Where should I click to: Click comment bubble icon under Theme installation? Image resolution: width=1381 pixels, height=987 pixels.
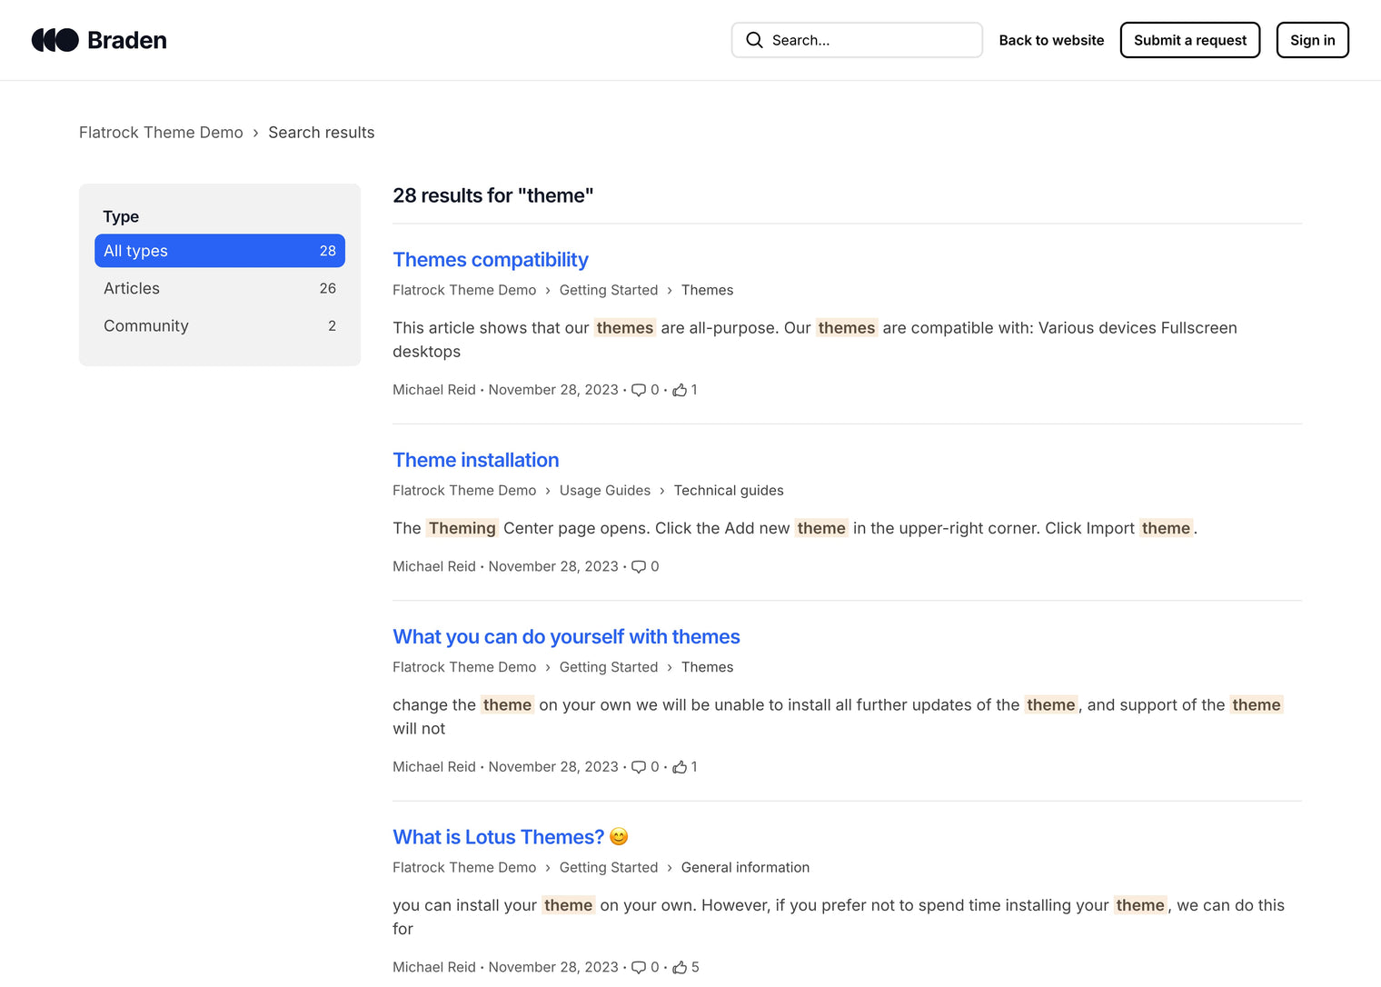point(638,566)
